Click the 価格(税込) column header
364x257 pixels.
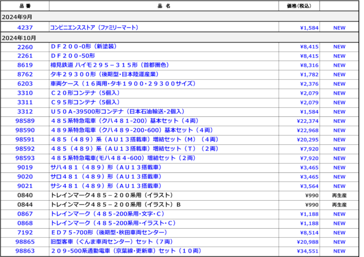click(299, 6)
